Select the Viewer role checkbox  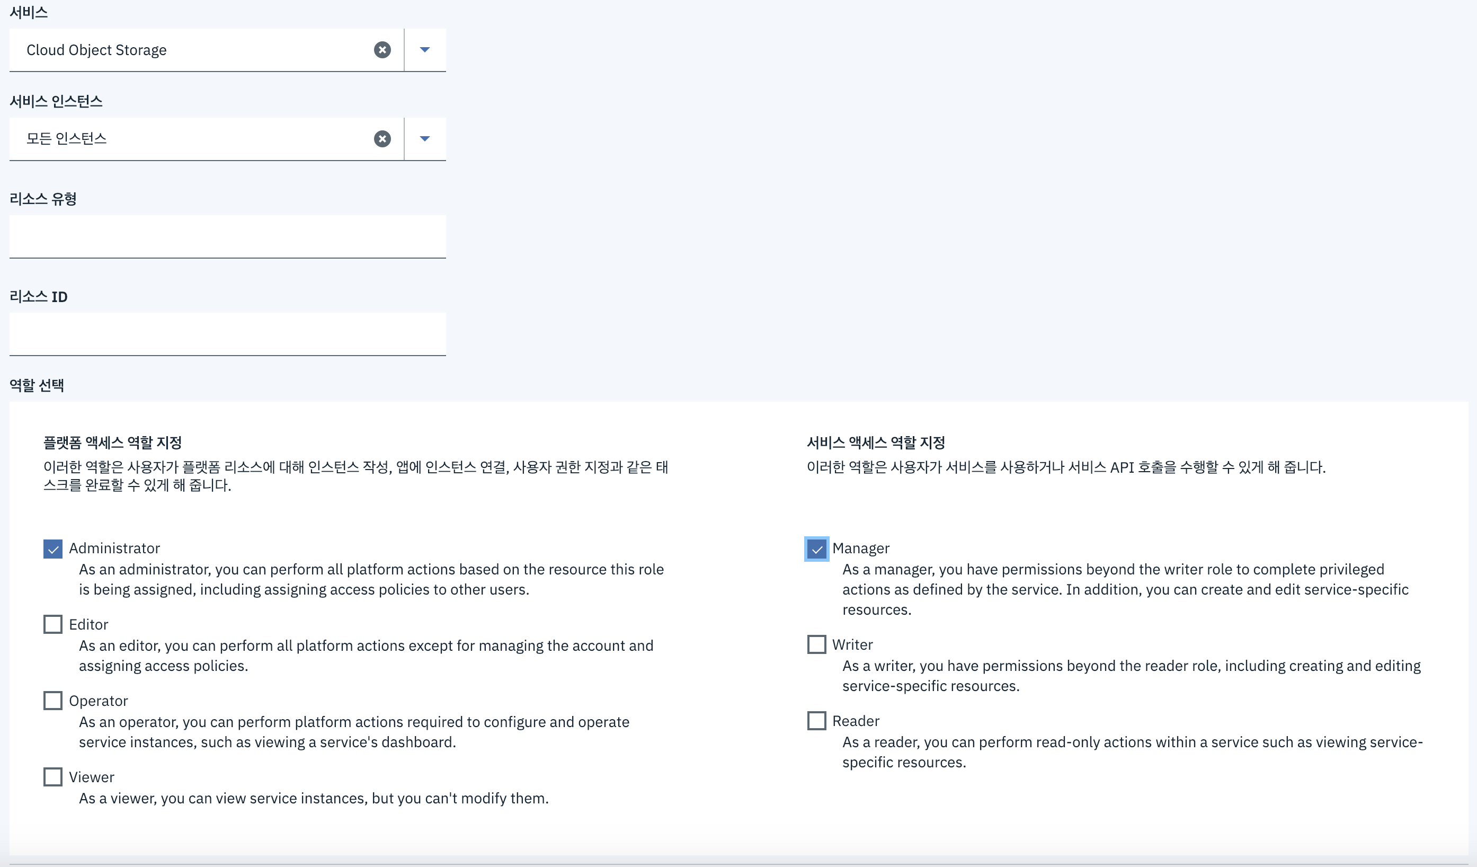(53, 777)
